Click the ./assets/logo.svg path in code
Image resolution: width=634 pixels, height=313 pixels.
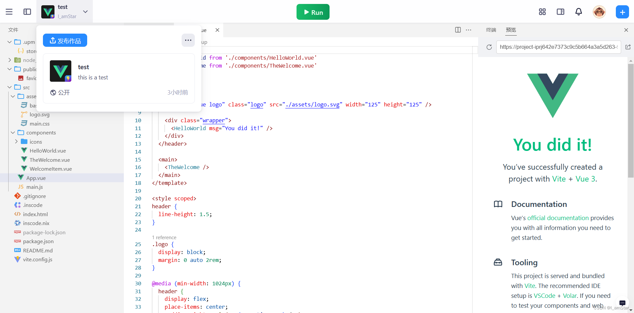point(312,104)
